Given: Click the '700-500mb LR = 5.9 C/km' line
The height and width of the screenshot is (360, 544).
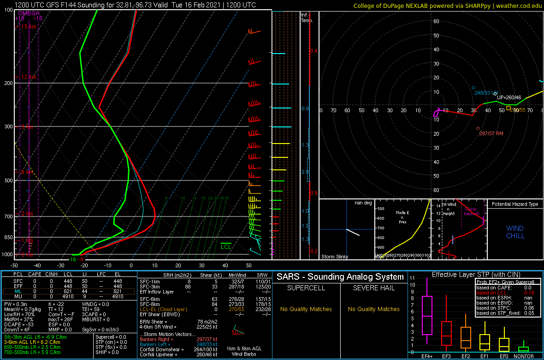Looking at the screenshot, I should coord(33,352).
